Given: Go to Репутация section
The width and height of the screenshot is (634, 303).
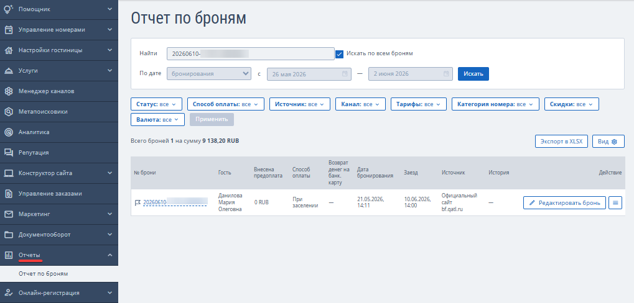Looking at the screenshot, I should (x=59, y=153).
